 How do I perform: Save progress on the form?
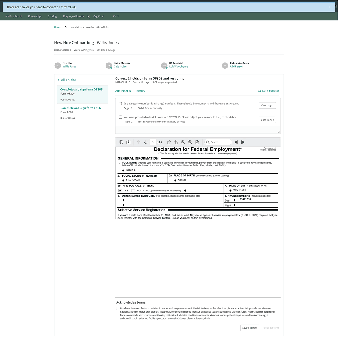pyautogui.click(x=249, y=328)
